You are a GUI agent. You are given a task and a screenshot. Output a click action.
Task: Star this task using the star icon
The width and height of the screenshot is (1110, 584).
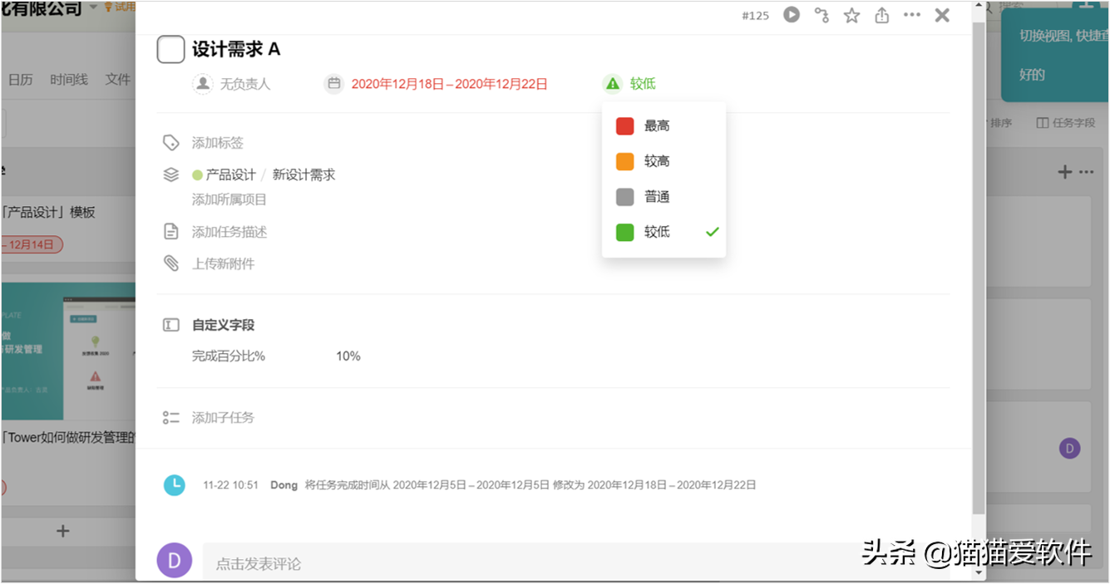851,15
